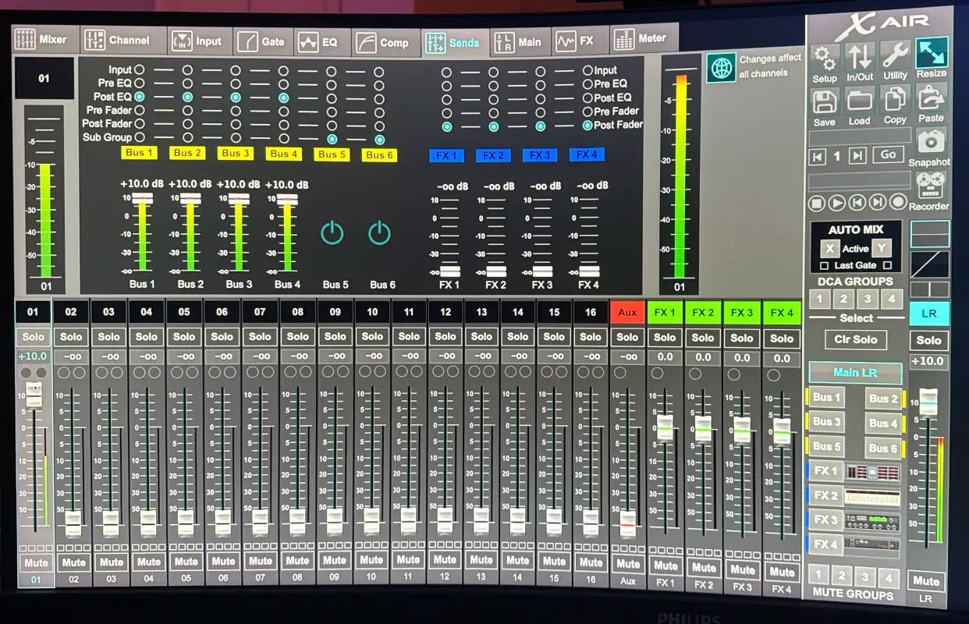Image resolution: width=969 pixels, height=624 pixels.
Task: Click the Copy pages icon
Action: [895, 100]
